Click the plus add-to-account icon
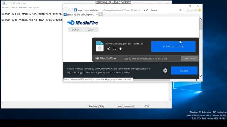227x127 pixels. pos(120,49)
